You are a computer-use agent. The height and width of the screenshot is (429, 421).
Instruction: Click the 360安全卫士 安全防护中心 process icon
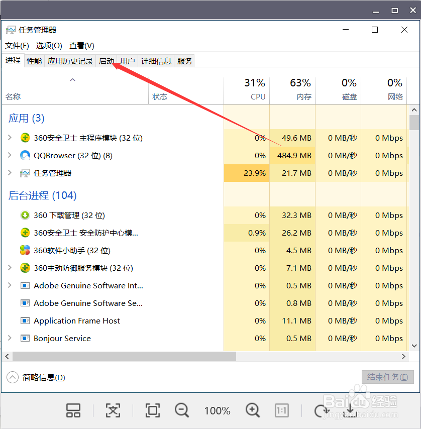pyautogui.click(x=25, y=233)
